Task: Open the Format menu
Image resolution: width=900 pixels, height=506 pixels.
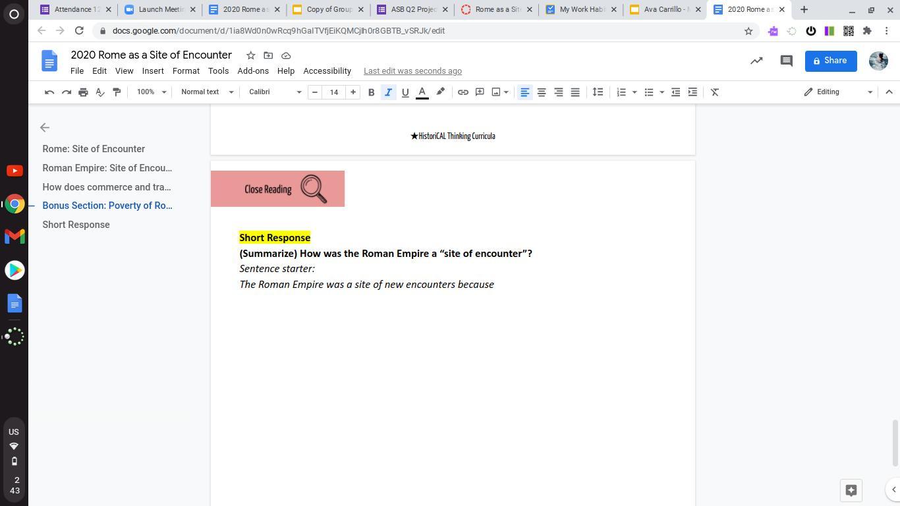Action: click(x=186, y=71)
